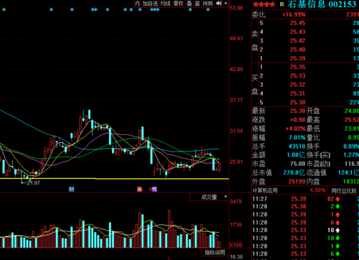Click the four red stars rating icon
Viewport: 359px width, 260px height.
264,4
